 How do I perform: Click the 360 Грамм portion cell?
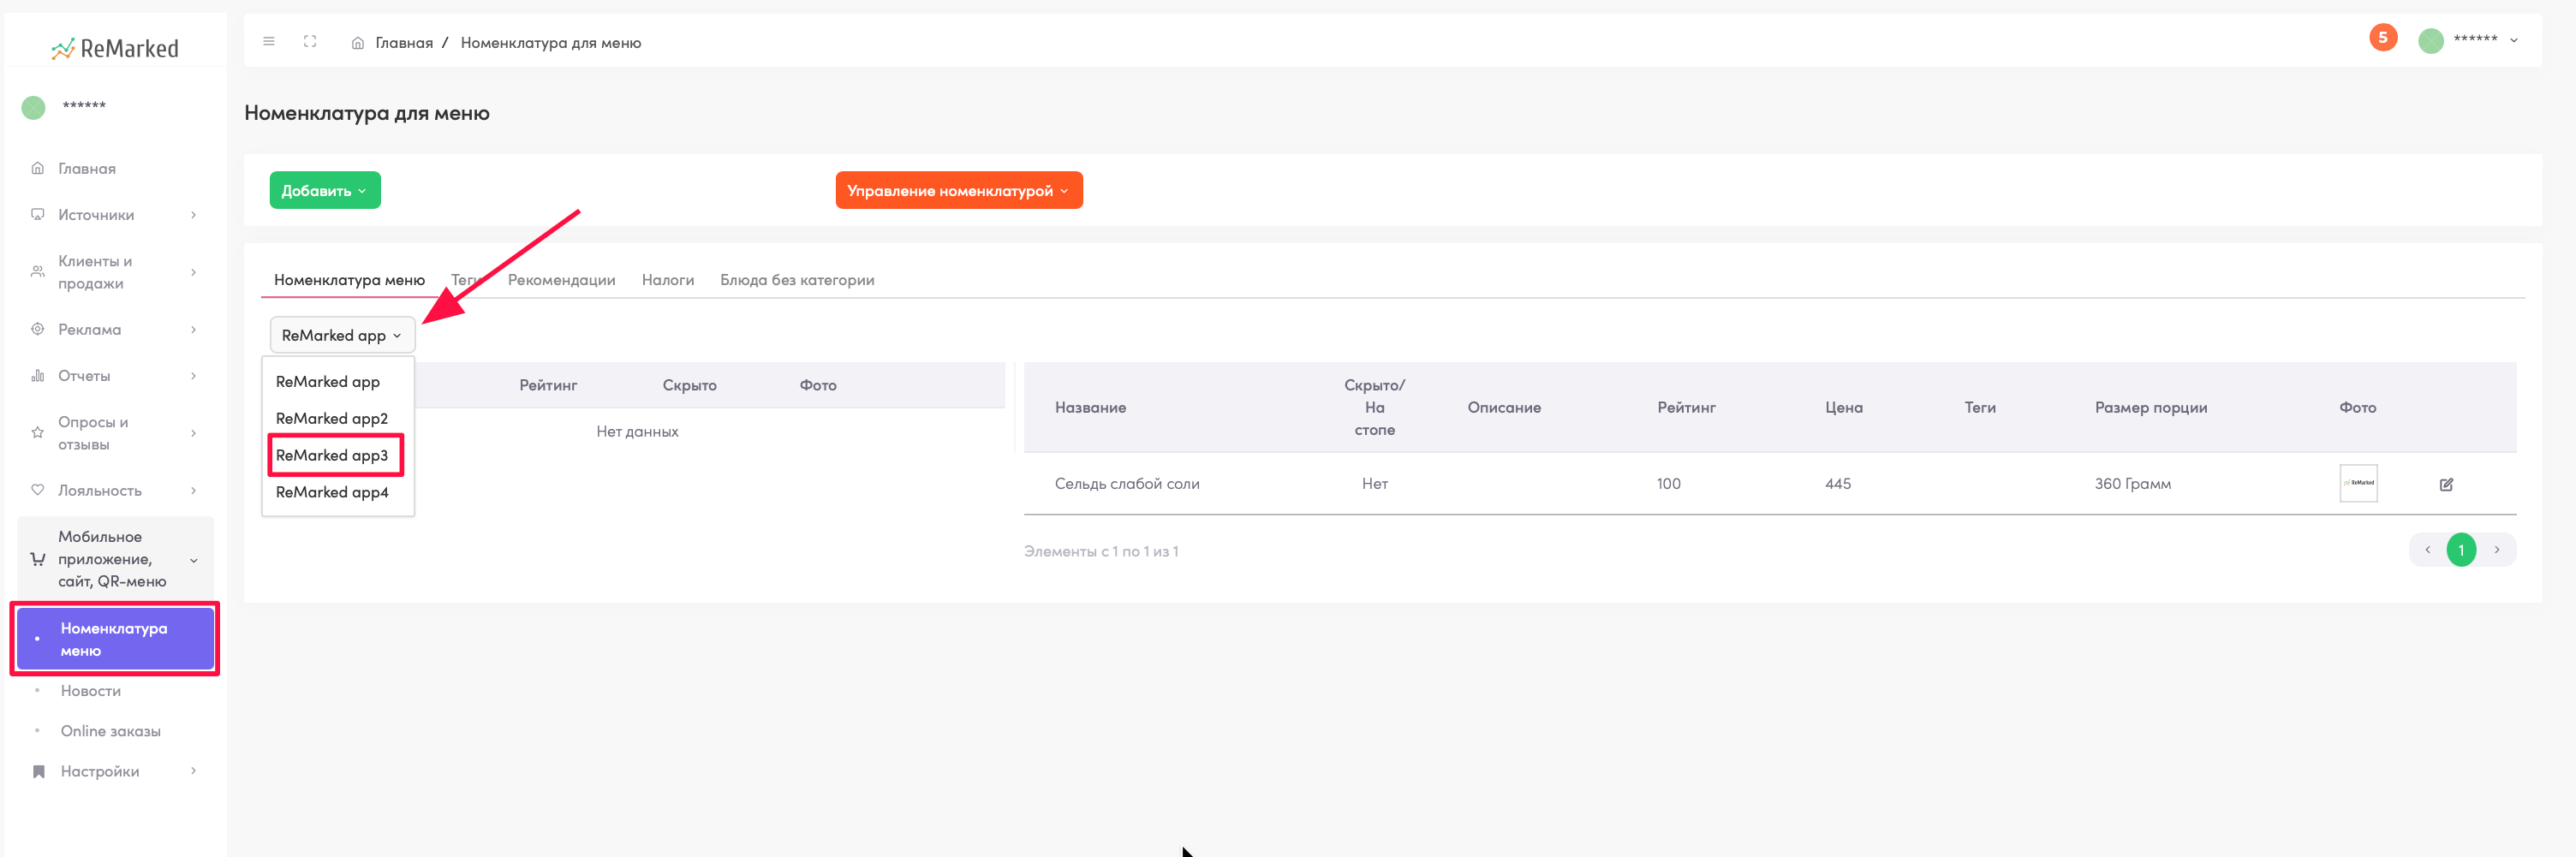(2133, 484)
